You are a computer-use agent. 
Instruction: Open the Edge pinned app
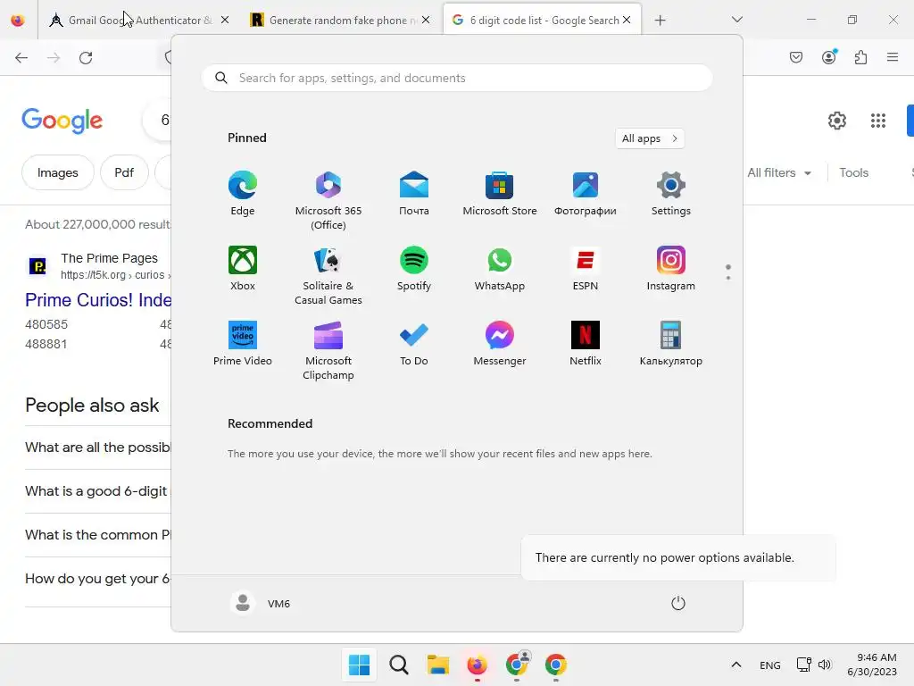(x=243, y=194)
